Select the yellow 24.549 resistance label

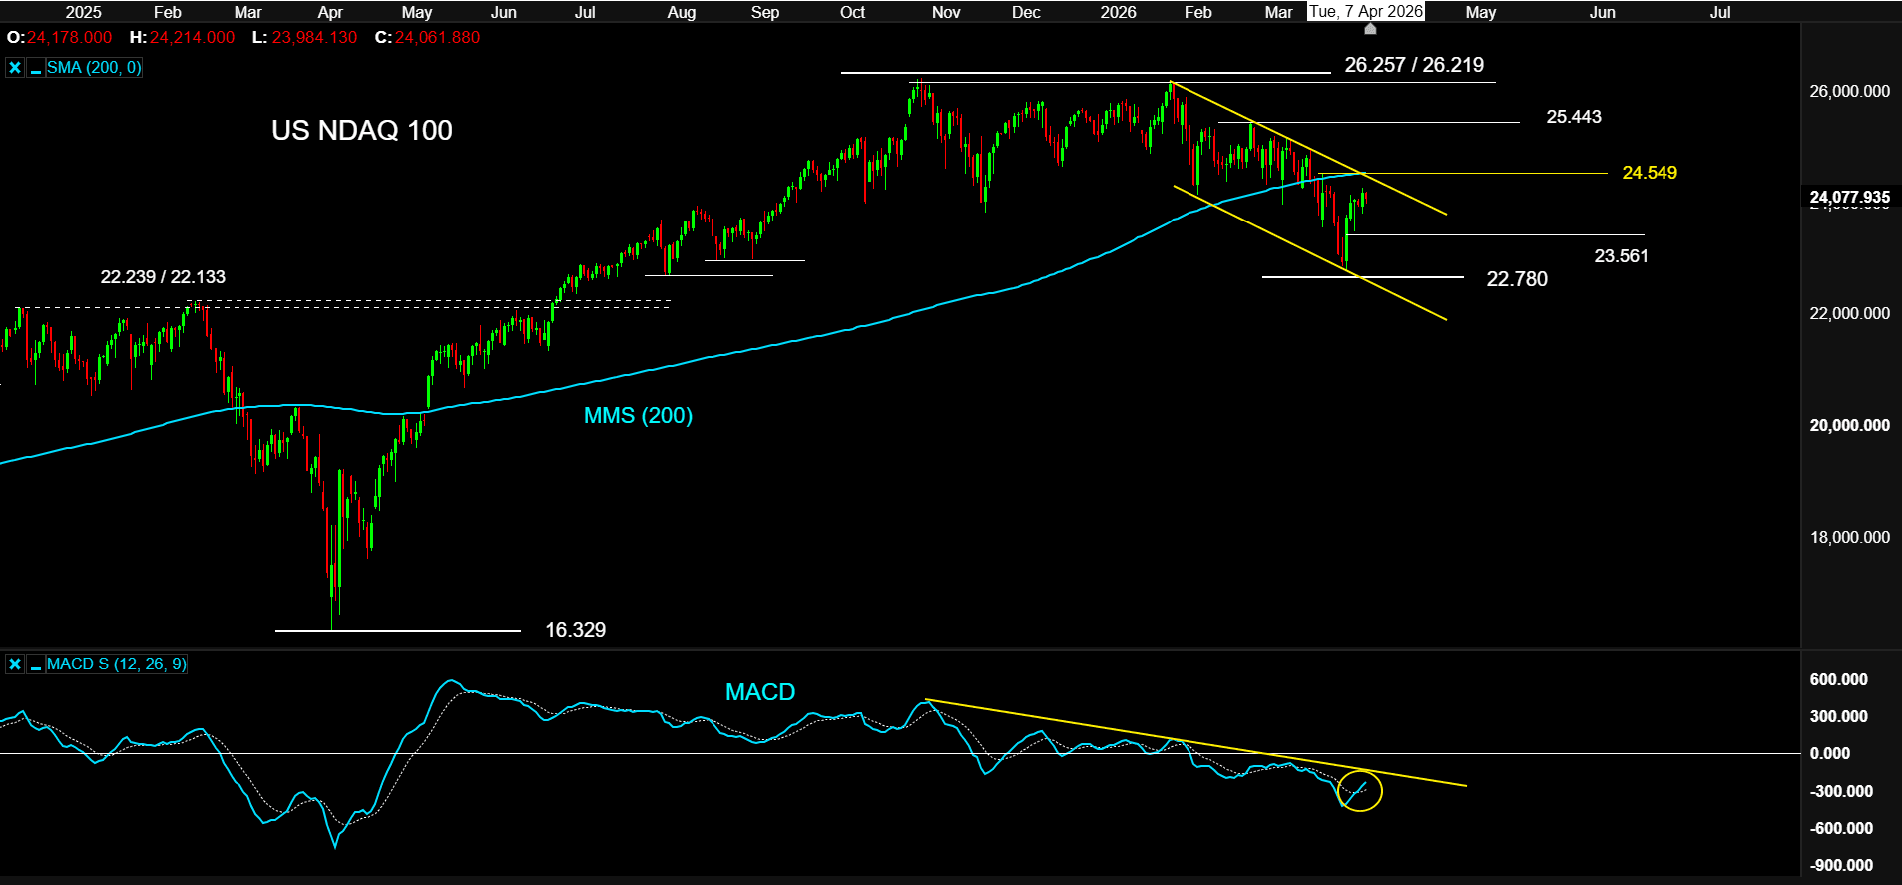1649,173
